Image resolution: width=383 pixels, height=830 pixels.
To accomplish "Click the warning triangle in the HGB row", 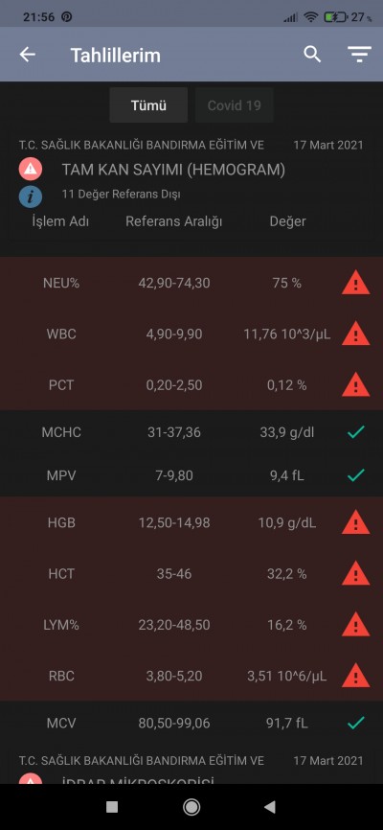I will coord(356,522).
